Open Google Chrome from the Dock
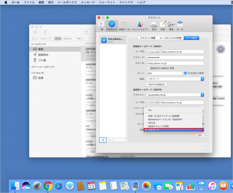233x193 pixels. [x=47, y=186]
